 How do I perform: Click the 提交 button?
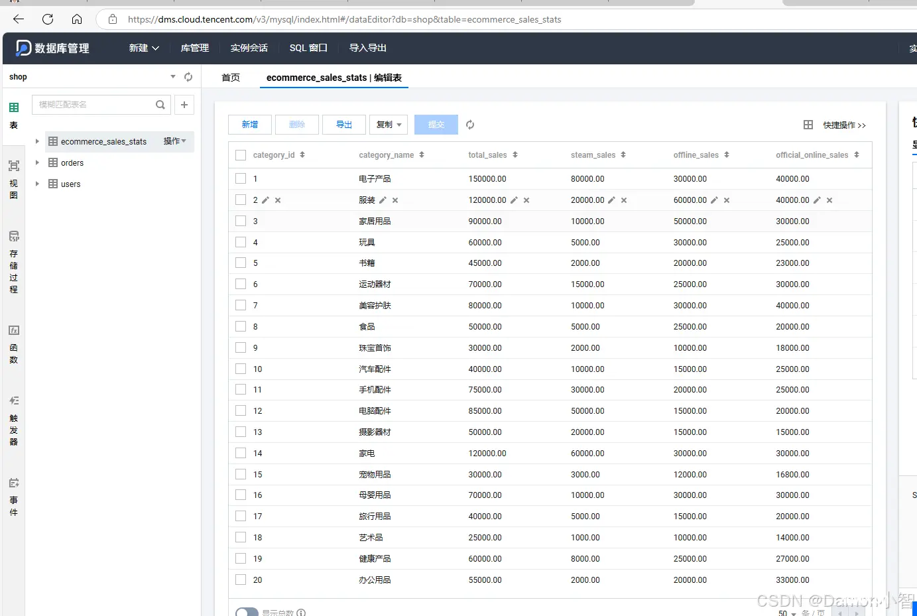pos(436,125)
